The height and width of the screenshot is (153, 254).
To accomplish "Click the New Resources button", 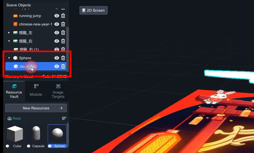I will pyautogui.click(x=36, y=108).
